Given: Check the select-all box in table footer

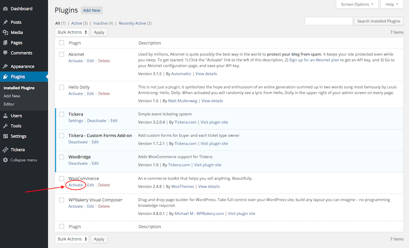Looking at the screenshot, I should click(62, 226).
